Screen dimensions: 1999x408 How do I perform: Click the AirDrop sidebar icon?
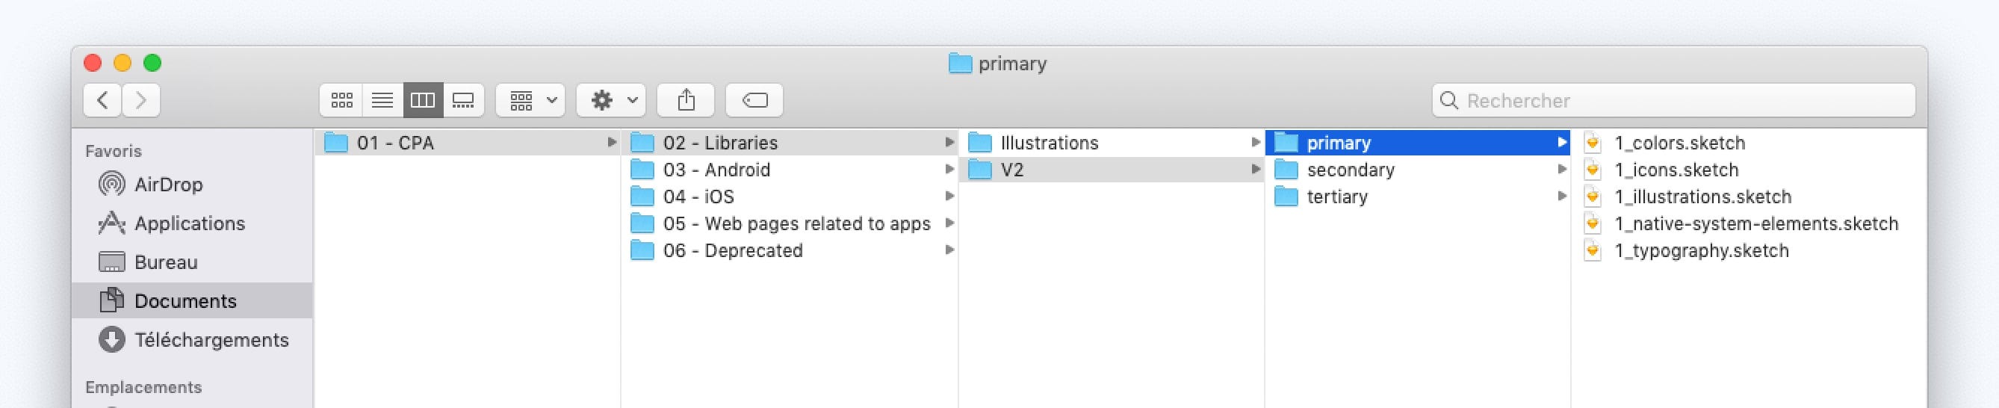(x=112, y=184)
